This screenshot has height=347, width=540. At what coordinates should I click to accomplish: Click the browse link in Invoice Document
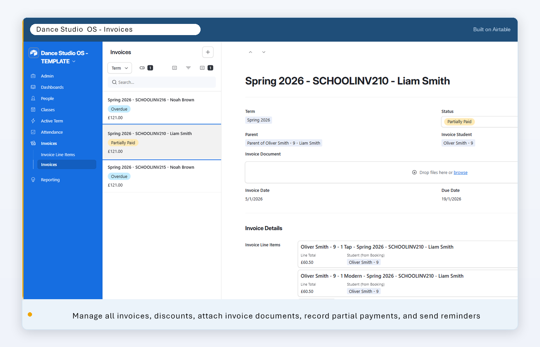[461, 172]
